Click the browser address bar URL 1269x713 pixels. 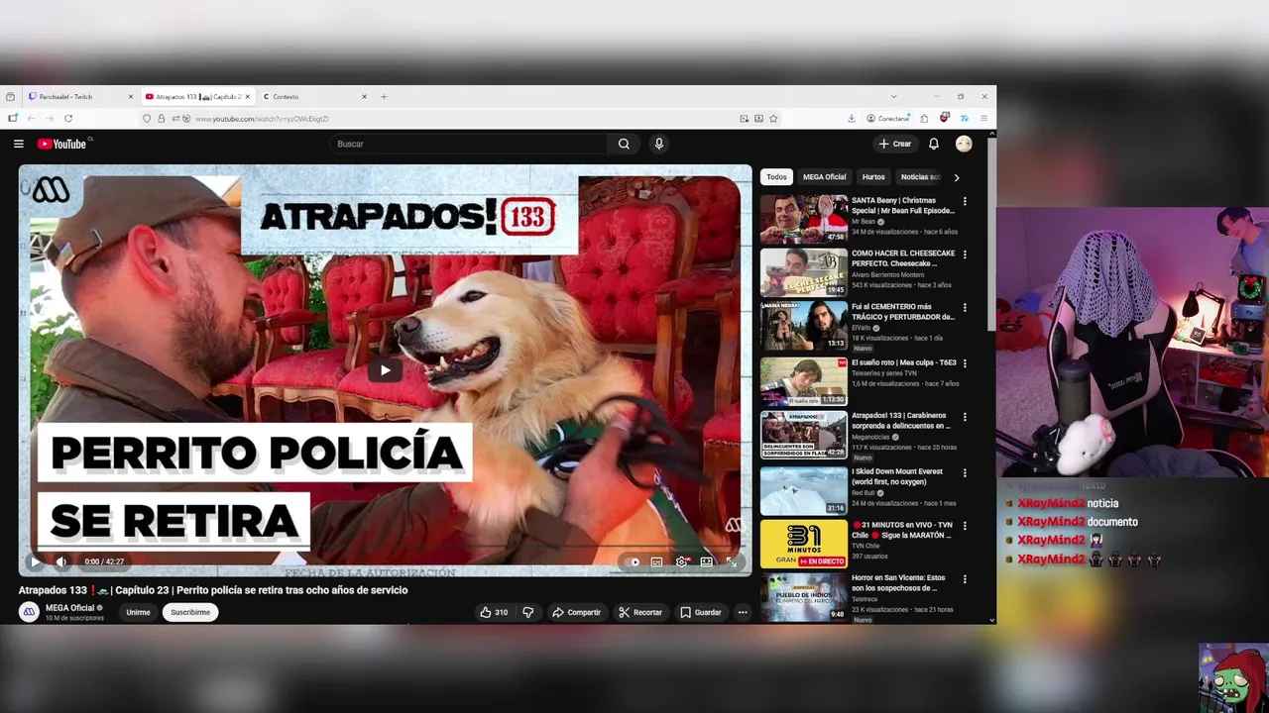[262, 119]
